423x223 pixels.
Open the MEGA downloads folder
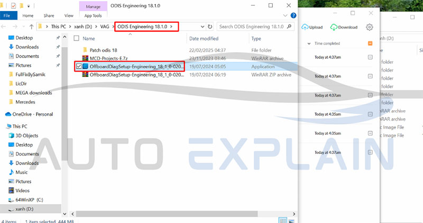pos(33,93)
